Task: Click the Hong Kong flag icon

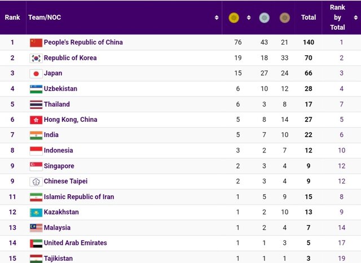Action: [36, 120]
